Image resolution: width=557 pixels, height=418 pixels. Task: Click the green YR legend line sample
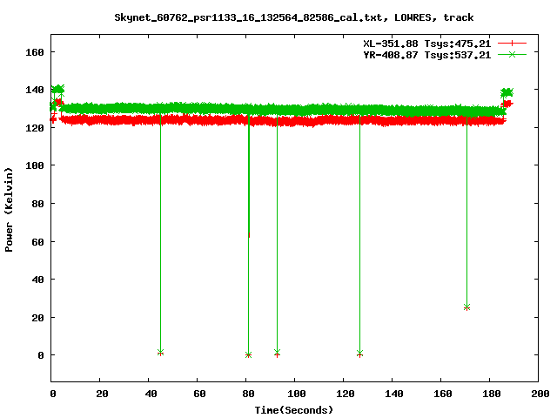coord(512,54)
